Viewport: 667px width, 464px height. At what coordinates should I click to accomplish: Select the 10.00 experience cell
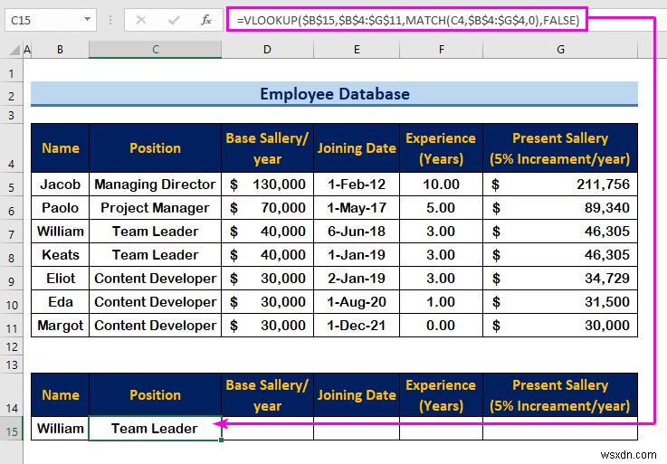(x=441, y=185)
